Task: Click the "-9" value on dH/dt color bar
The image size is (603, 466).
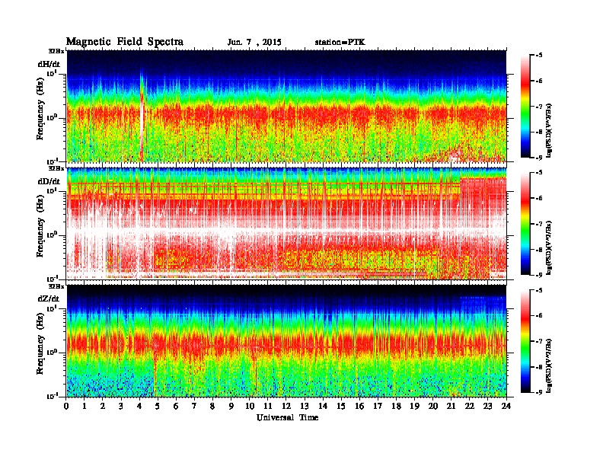Action: pos(539,158)
